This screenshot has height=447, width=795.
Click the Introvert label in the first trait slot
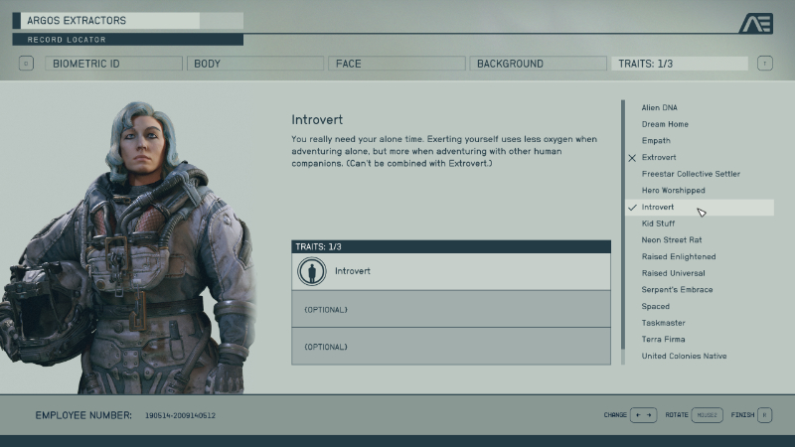pos(353,271)
